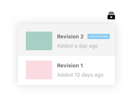
Task: Select the green Revision 2 thumbnail
Action: coord(39,41)
